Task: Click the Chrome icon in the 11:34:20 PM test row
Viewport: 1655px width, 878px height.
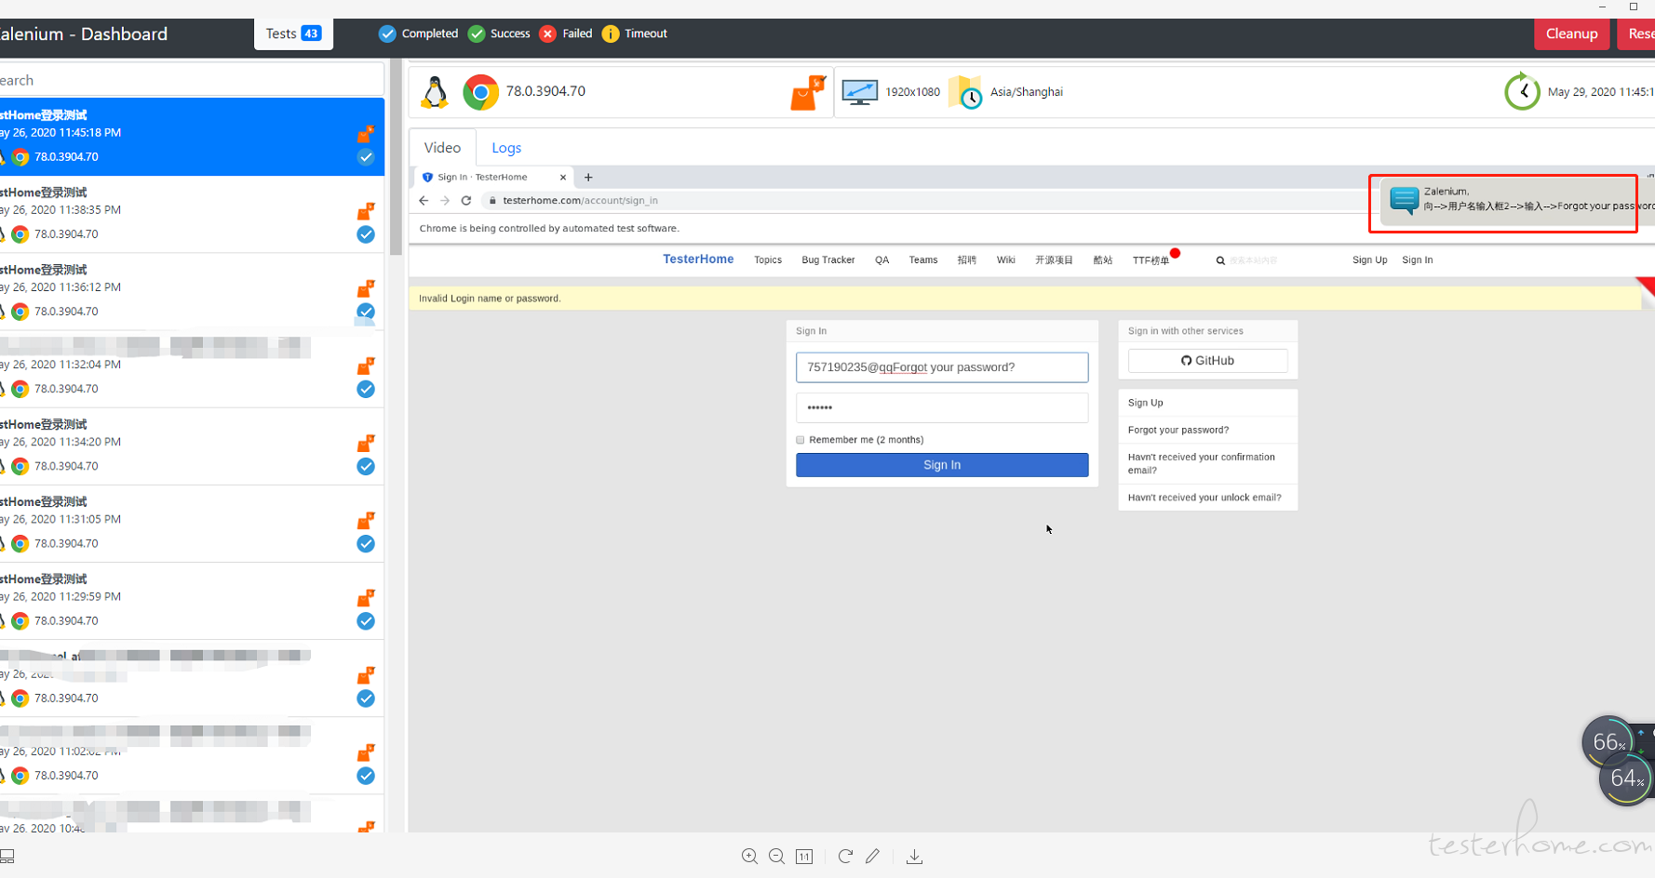Action: click(20, 466)
